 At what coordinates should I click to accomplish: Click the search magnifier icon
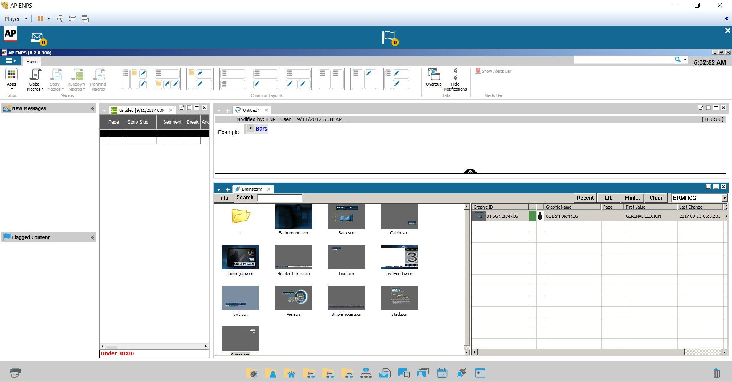point(677,60)
